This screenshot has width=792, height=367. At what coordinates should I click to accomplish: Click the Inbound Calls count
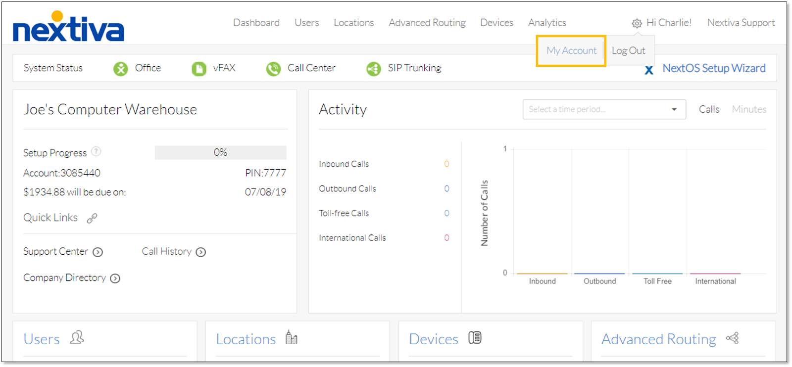point(446,164)
